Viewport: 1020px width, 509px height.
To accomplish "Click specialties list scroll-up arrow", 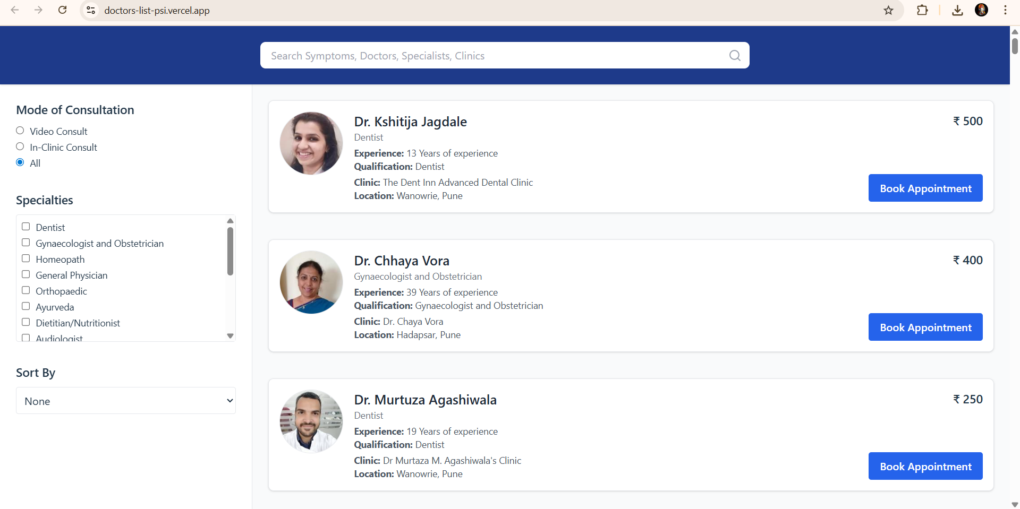I will point(230,221).
